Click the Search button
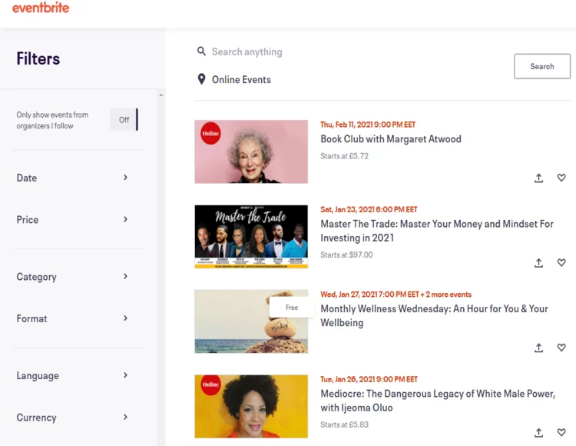576x446 pixels. (x=542, y=66)
